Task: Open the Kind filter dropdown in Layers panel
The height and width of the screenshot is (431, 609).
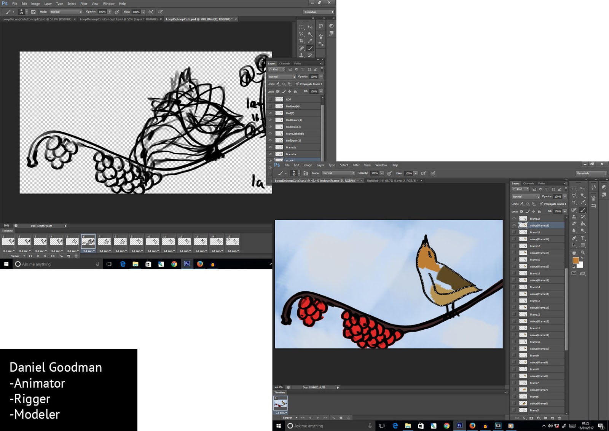Action: pos(276,69)
